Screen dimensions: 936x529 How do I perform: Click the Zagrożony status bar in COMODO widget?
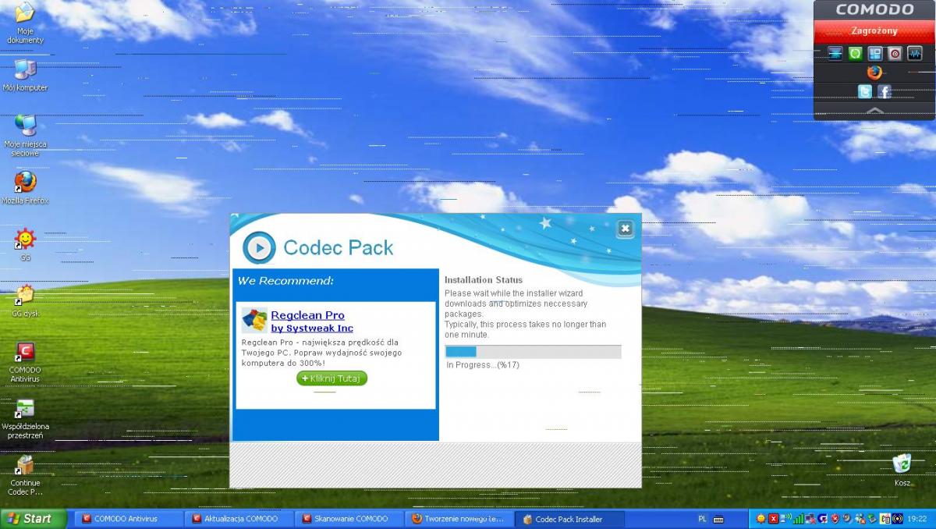click(874, 31)
